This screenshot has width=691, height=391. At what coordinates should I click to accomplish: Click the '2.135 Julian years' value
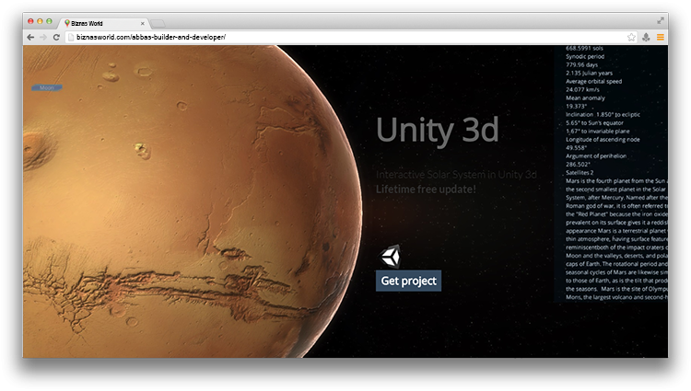pyautogui.click(x=590, y=74)
